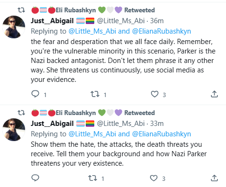Image resolution: width=226 pixels, height=187 pixels.
Task: Open @ElianaRubashkyn mention in second tweet
Action: [x=162, y=134]
